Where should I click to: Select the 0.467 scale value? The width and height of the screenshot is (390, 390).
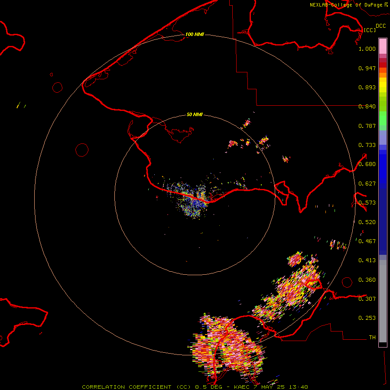367,241
